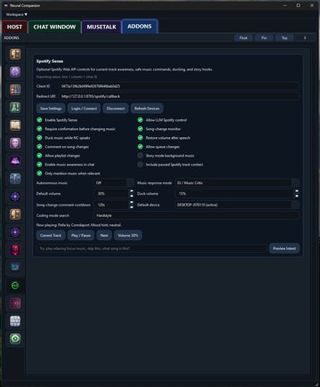Float the ADDONS panel

click(244, 38)
